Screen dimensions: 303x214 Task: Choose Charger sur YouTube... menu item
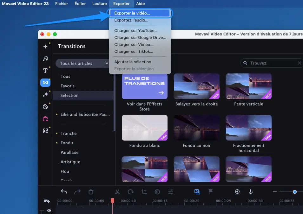point(140,30)
